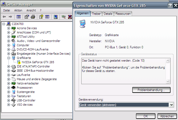This screenshot has width=178, height=120.
Task: Click the red X uninstall toolbar icon
Action: pos(70,17)
